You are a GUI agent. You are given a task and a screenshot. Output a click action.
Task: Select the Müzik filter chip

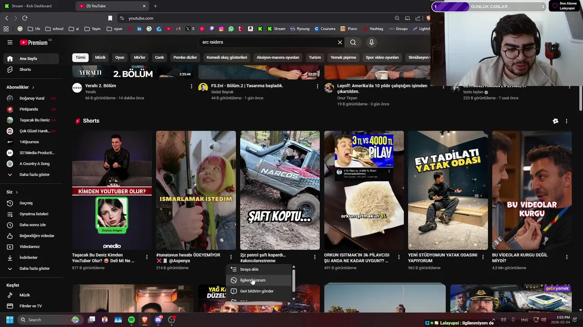(x=100, y=58)
